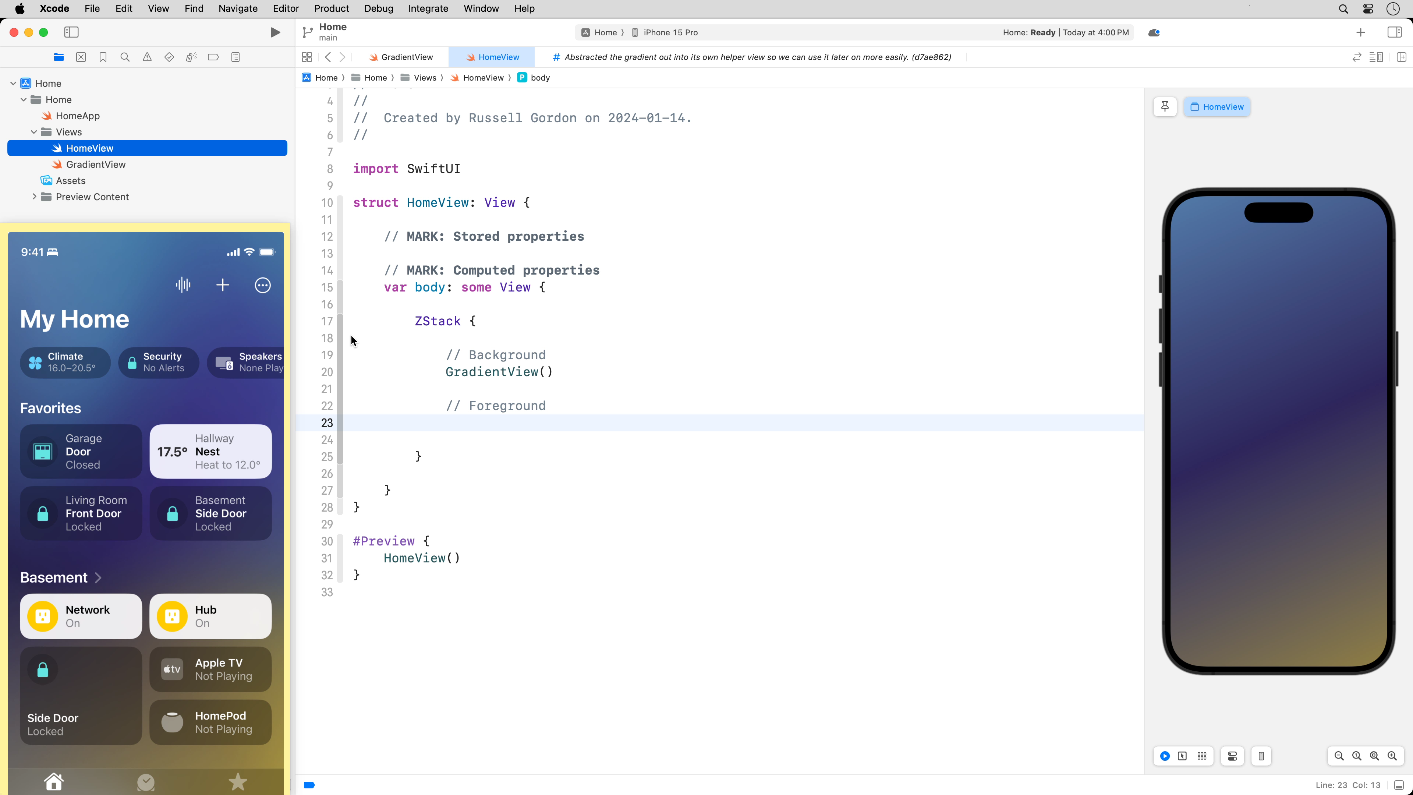The width and height of the screenshot is (1413, 795).
Task: Open the Library with the plus button
Action: tap(1360, 32)
